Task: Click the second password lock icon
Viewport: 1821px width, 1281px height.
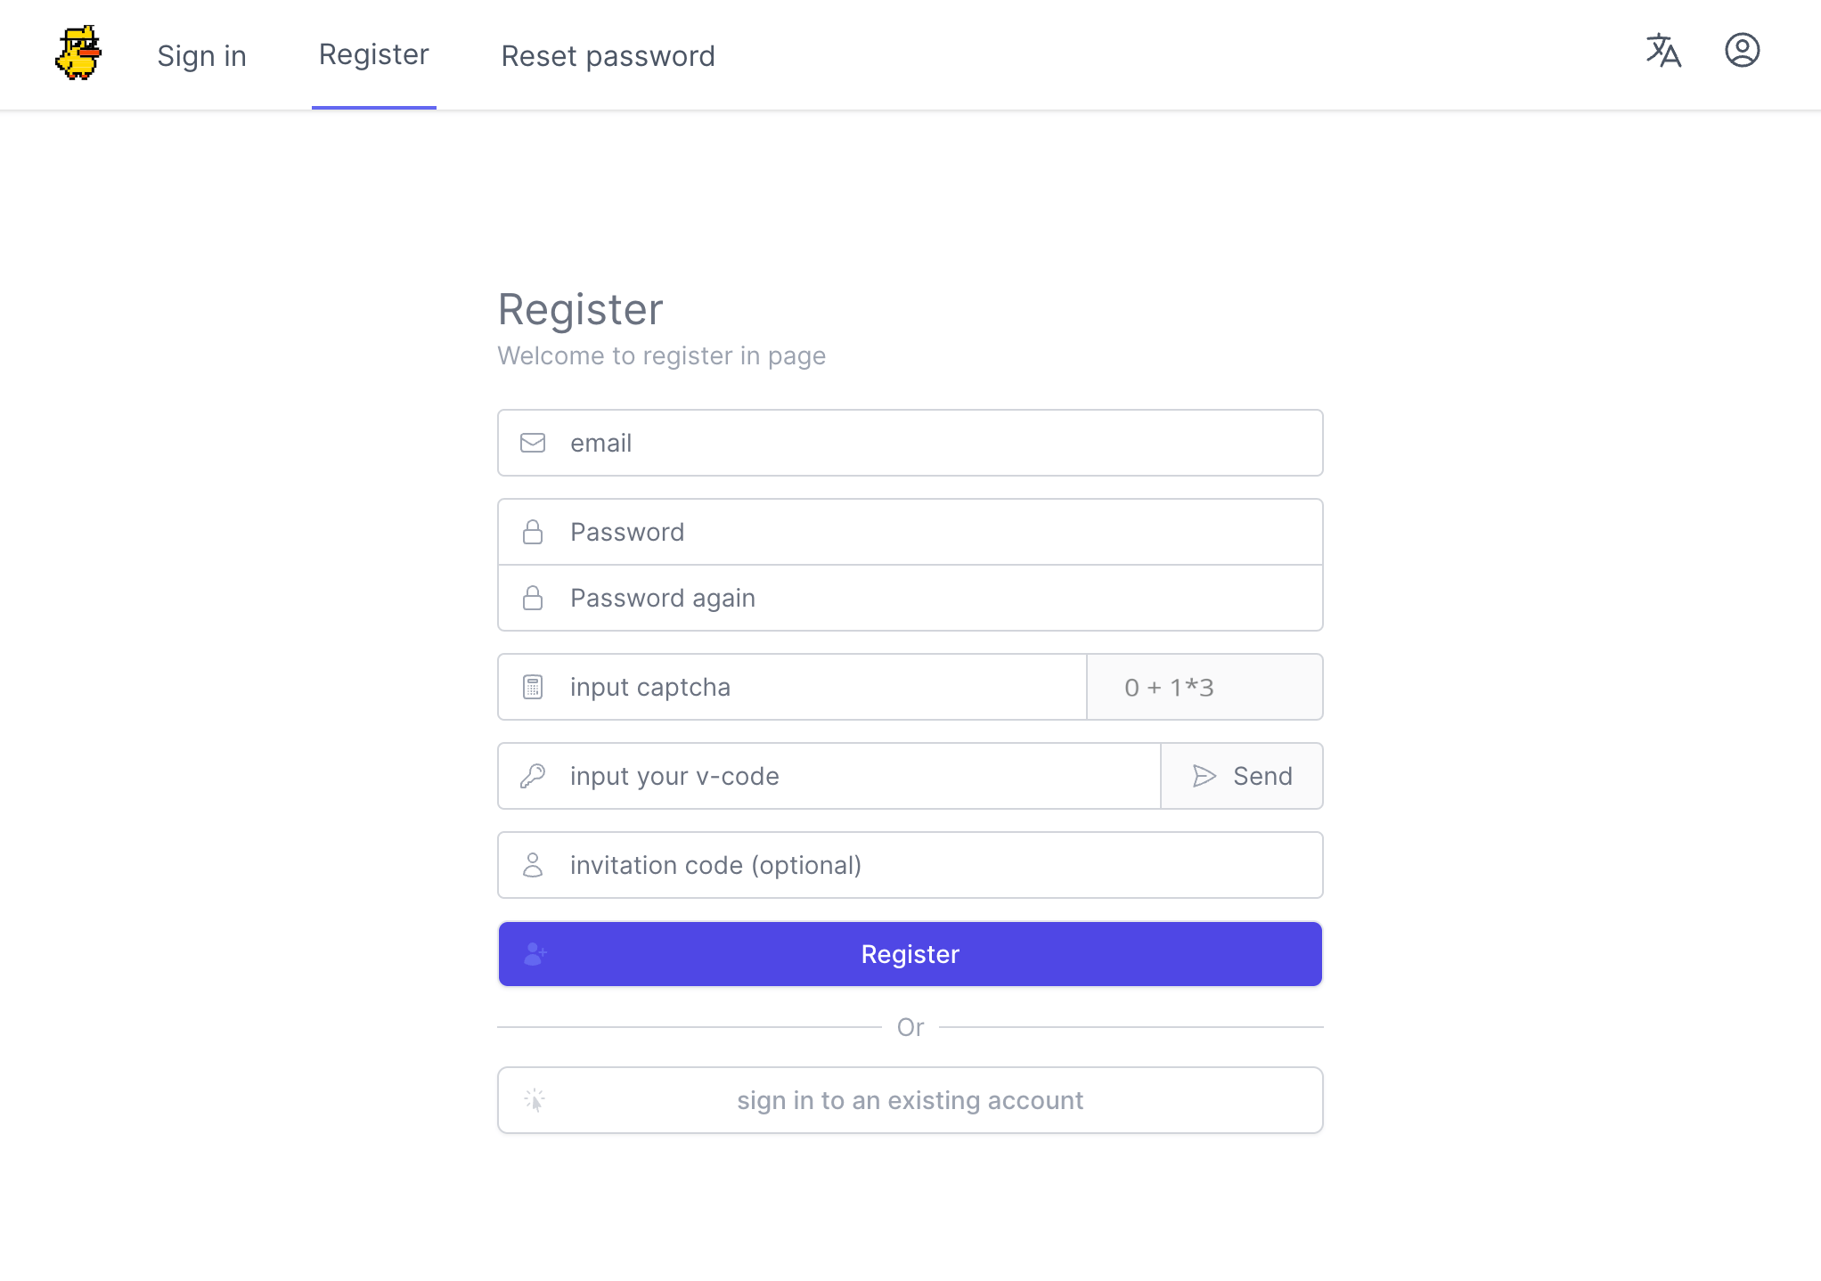Action: (x=532, y=598)
